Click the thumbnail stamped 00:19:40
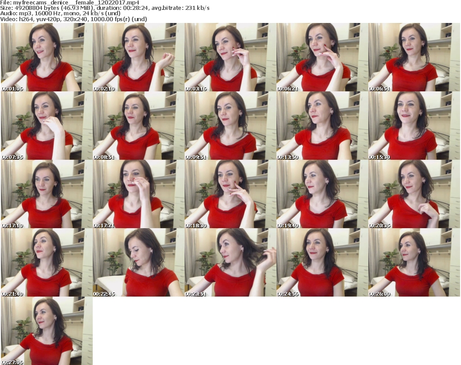Image resolution: width=461 pixels, height=365 pixels. [x=322, y=194]
